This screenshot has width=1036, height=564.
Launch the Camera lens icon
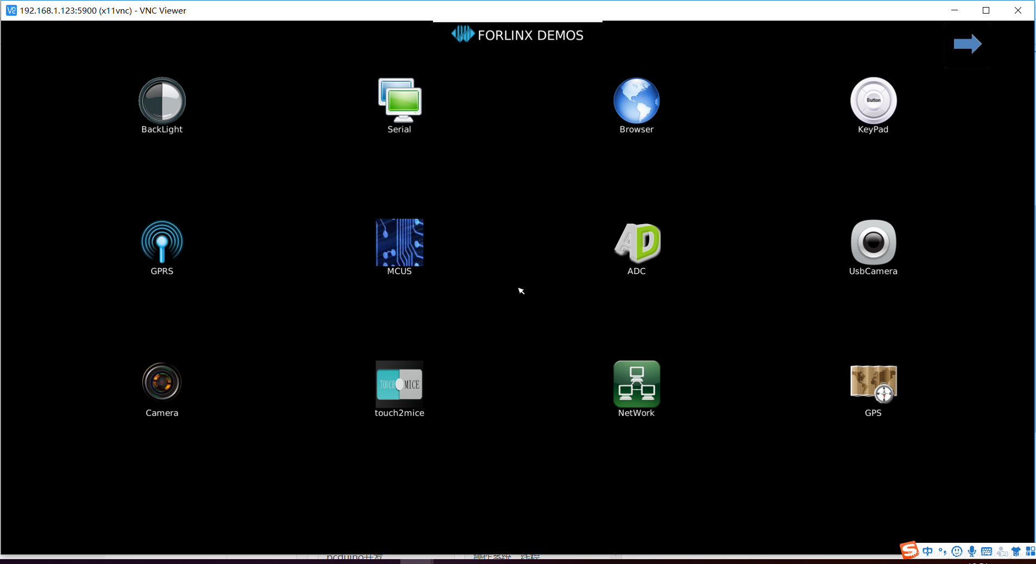[x=162, y=383]
